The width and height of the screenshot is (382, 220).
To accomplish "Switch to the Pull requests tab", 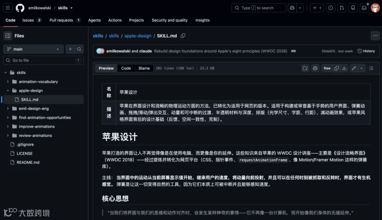I will tap(65, 20).
